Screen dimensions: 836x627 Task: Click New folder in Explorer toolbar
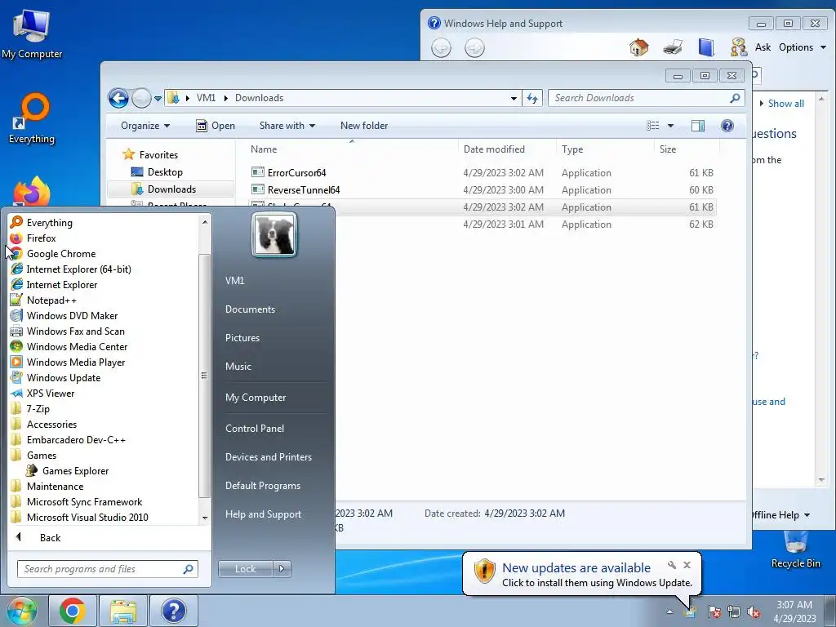click(x=363, y=126)
